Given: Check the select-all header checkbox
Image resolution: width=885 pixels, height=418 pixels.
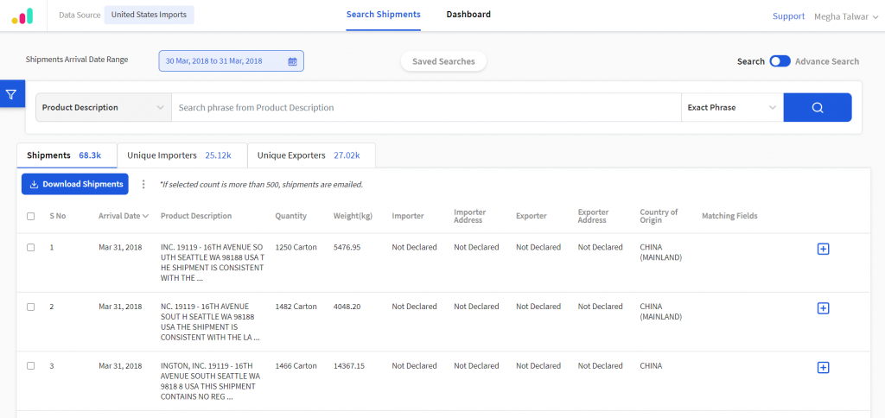Looking at the screenshot, I should tap(31, 216).
